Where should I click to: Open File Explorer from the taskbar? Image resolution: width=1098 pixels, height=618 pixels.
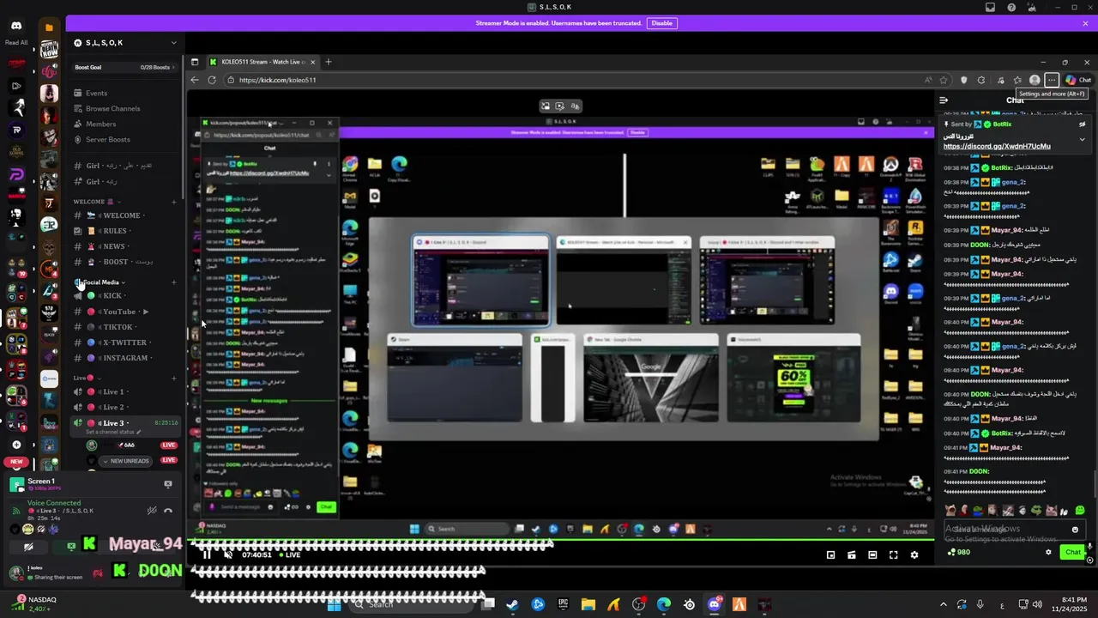click(588, 604)
